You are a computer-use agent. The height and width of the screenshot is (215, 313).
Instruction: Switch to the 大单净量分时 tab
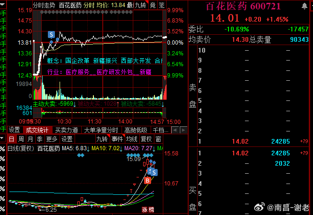pyautogui.click(x=101, y=130)
